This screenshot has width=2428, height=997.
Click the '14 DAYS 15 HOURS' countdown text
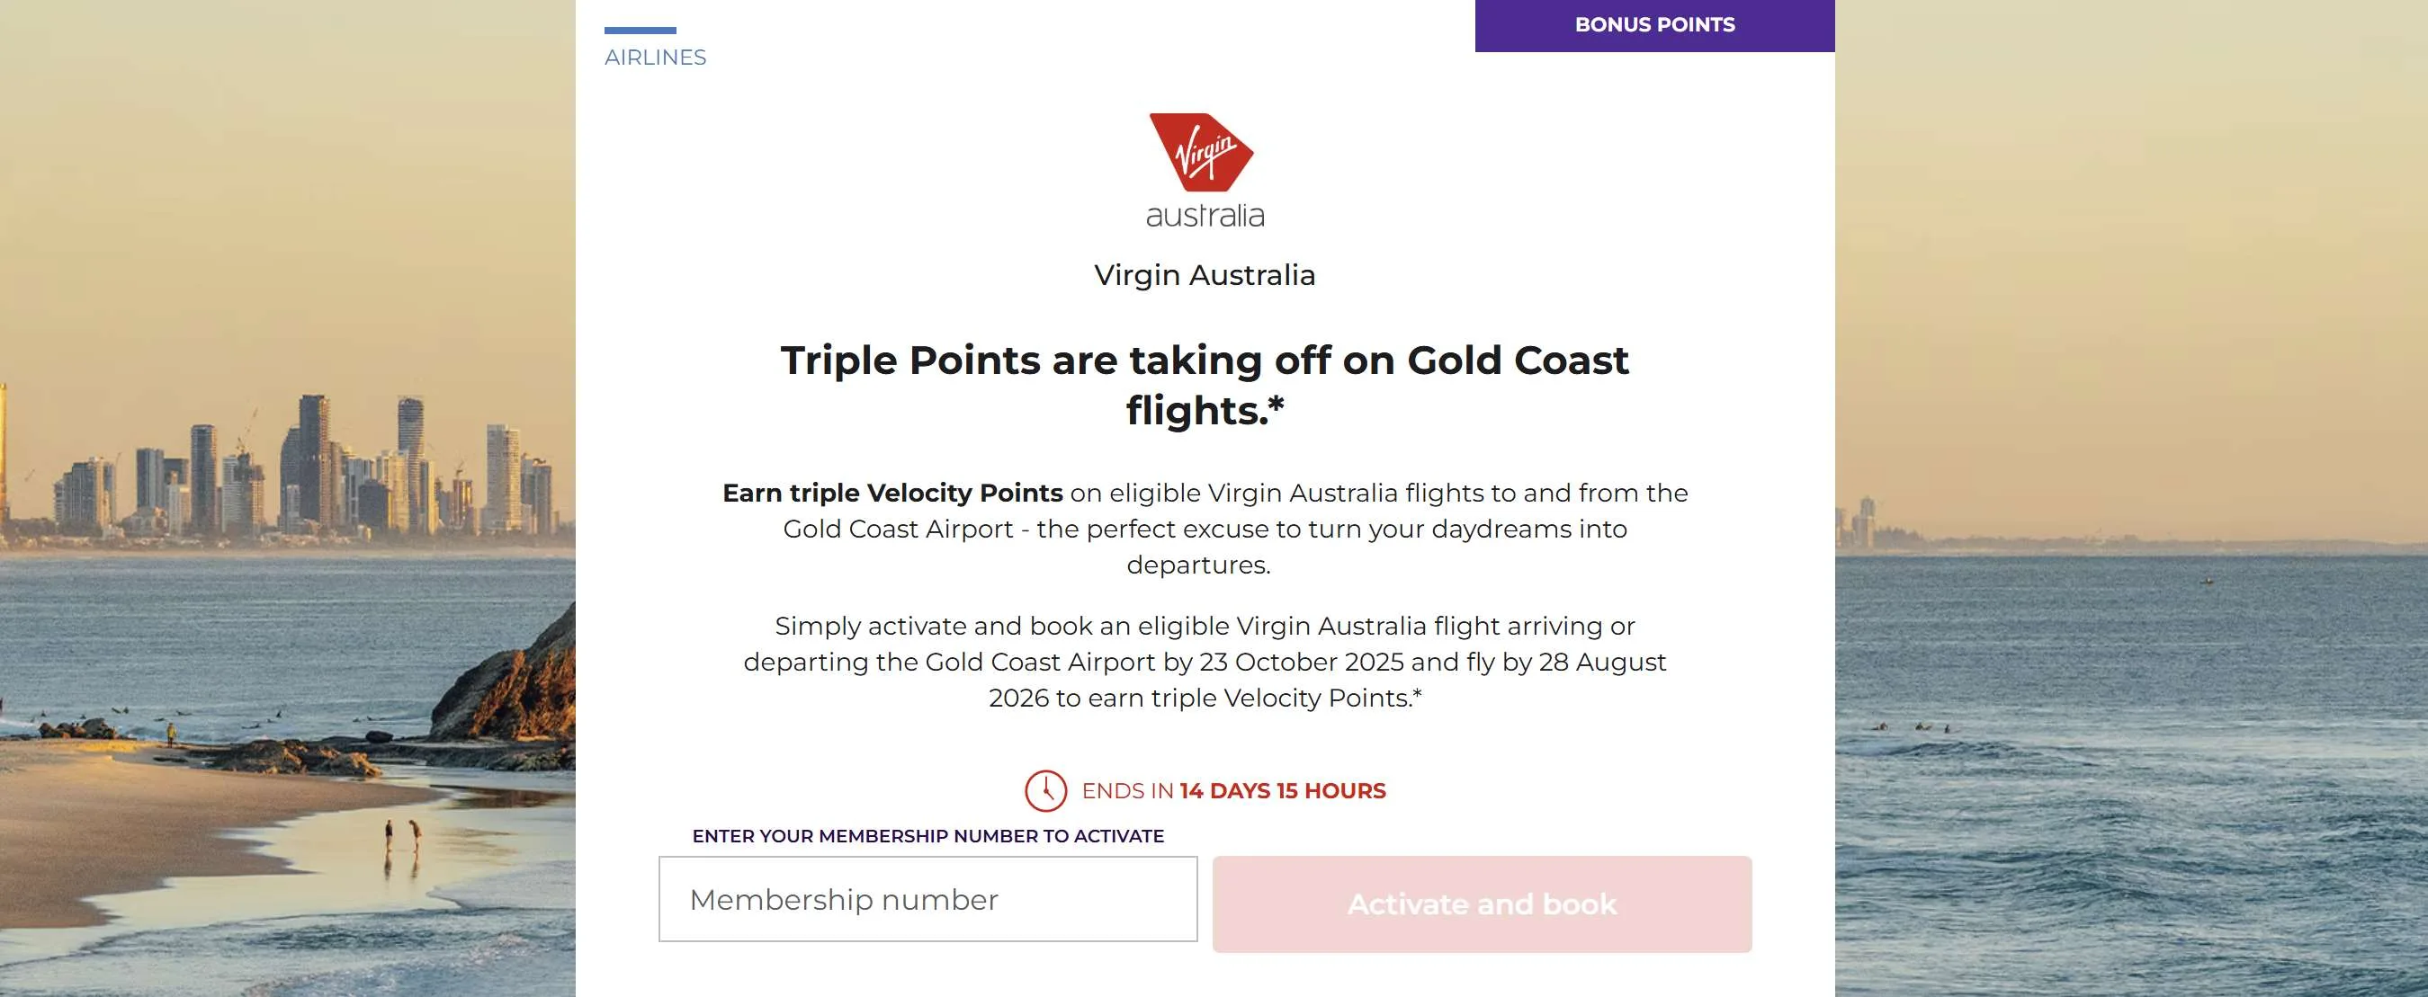[1282, 790]
